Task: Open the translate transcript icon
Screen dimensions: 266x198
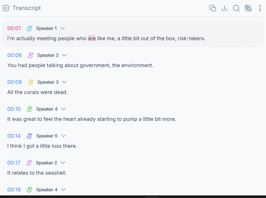Action: 248,8
